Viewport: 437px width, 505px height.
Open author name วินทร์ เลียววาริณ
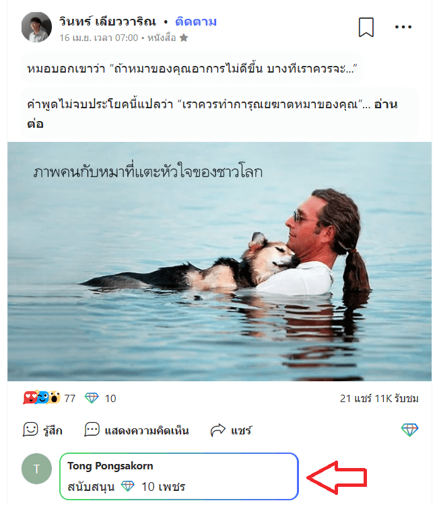click(x=108, y=22)
